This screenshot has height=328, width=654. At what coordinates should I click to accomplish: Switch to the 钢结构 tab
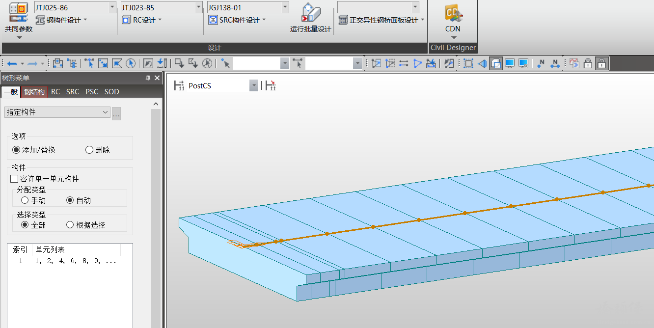[x=34, y=92]
